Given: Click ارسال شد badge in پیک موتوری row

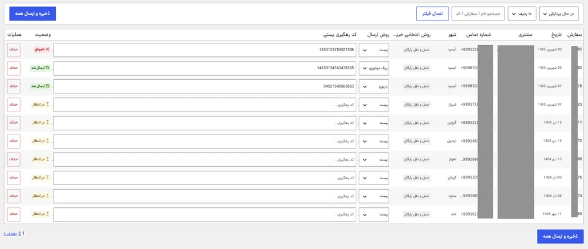Looking at the screenshot, I should click(40, 68).
